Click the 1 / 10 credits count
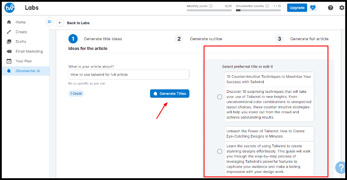 coord(277,6)
